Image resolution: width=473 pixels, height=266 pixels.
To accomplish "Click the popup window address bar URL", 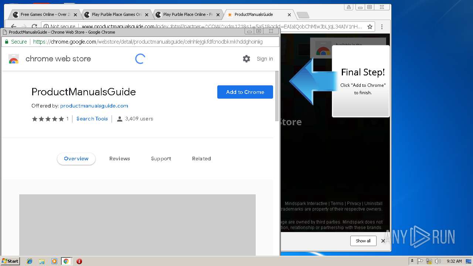I will 148,42.
